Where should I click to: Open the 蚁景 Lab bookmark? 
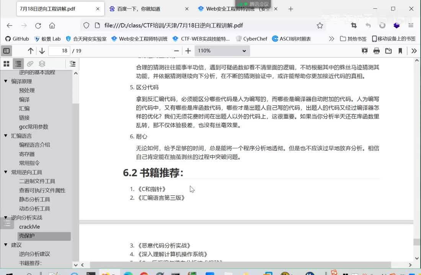pyautogui.click(x=47, y=39)
